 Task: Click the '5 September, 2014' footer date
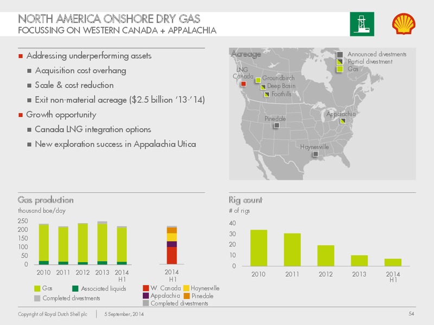124,314
